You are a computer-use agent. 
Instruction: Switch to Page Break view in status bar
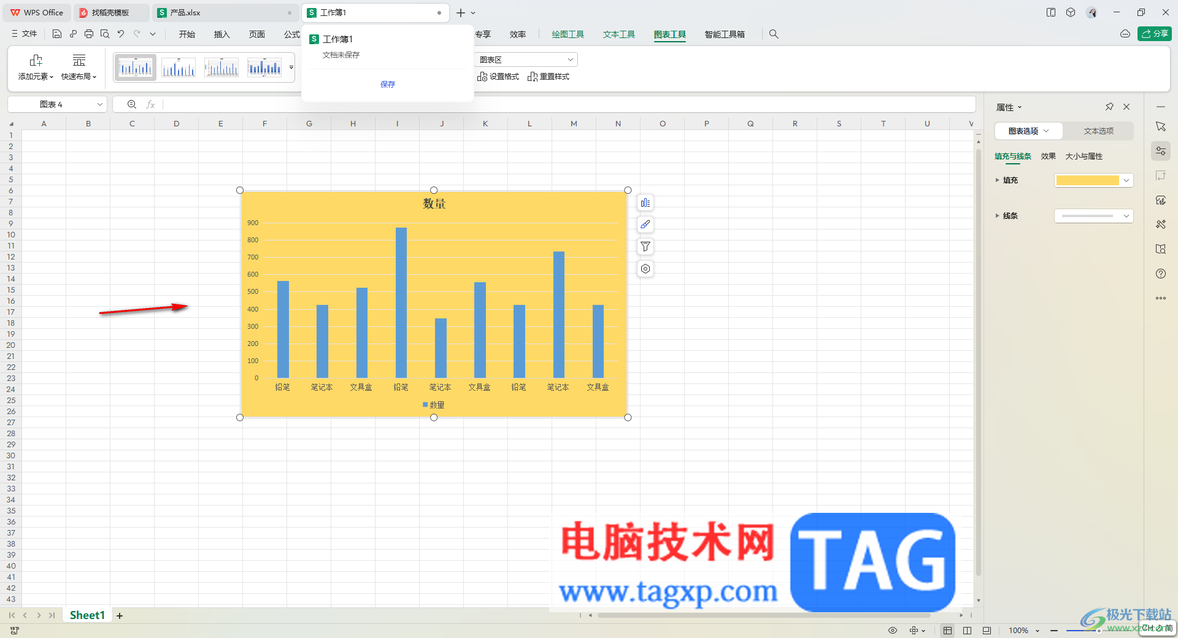pos(968,630)
